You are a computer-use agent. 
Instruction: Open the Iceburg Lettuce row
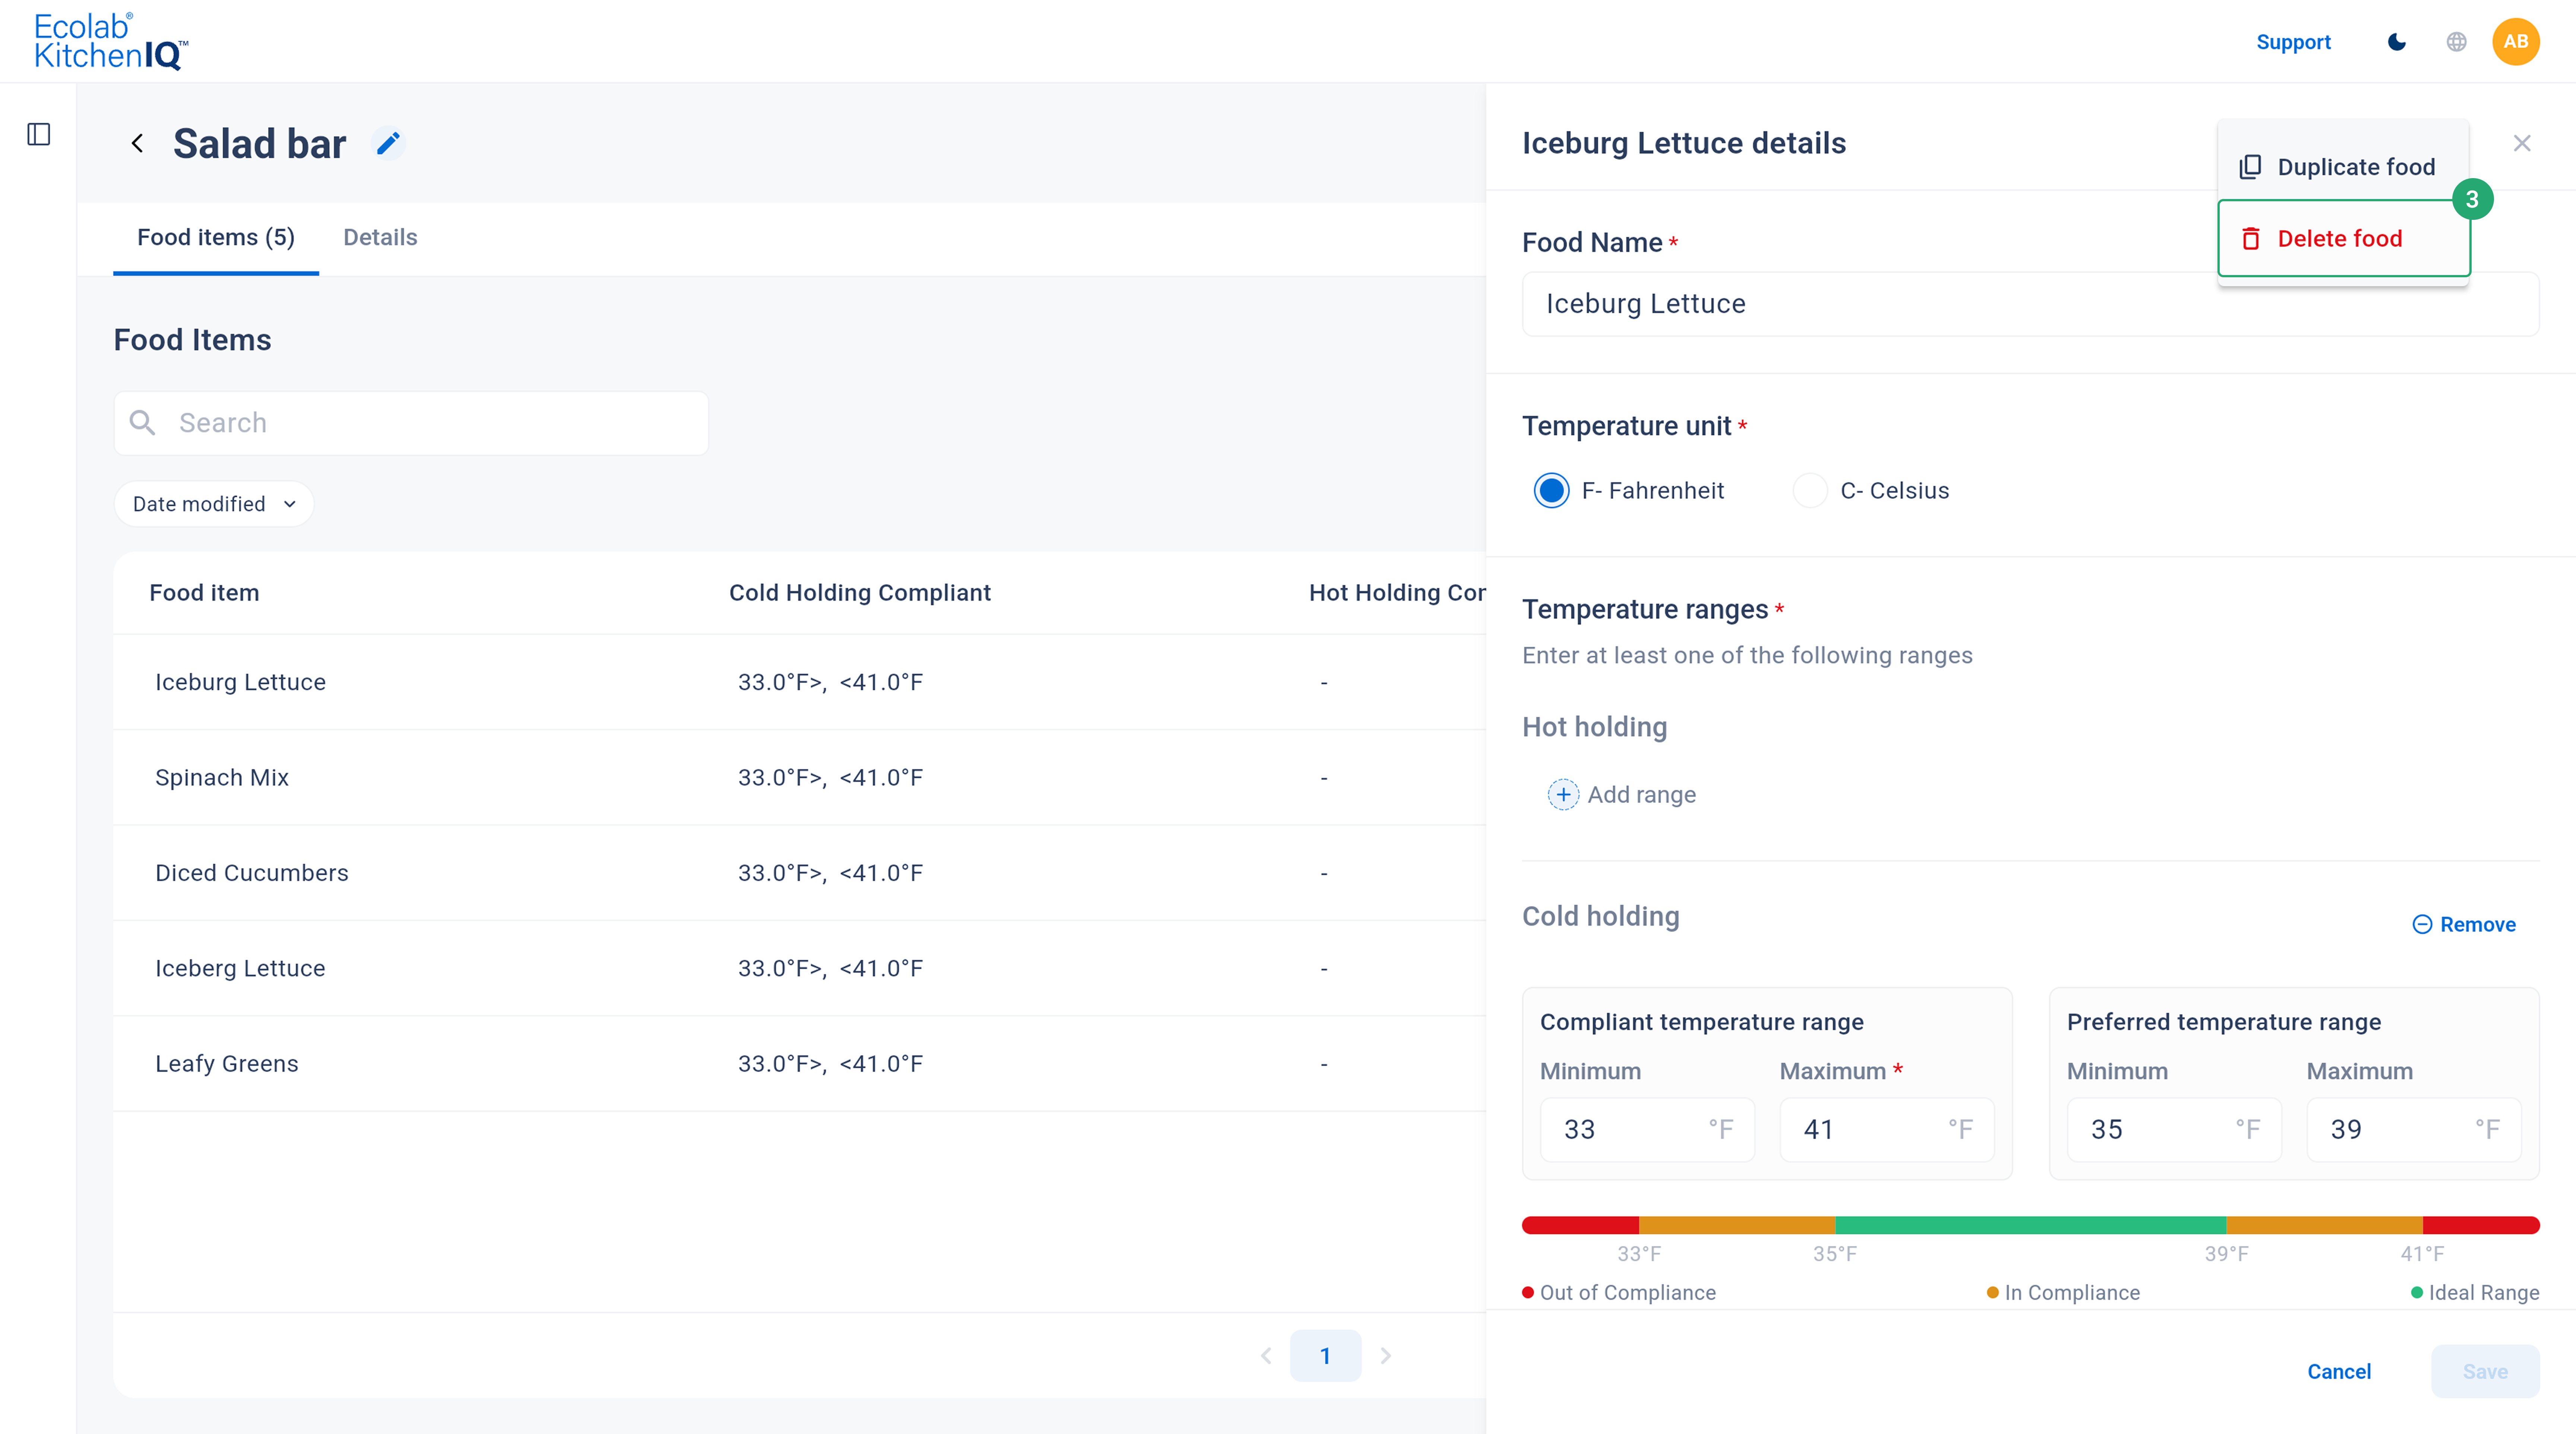(x=799, y=682)
